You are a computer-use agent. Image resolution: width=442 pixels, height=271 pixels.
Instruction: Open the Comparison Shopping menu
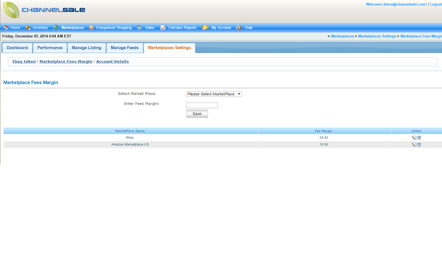point(114,28)
